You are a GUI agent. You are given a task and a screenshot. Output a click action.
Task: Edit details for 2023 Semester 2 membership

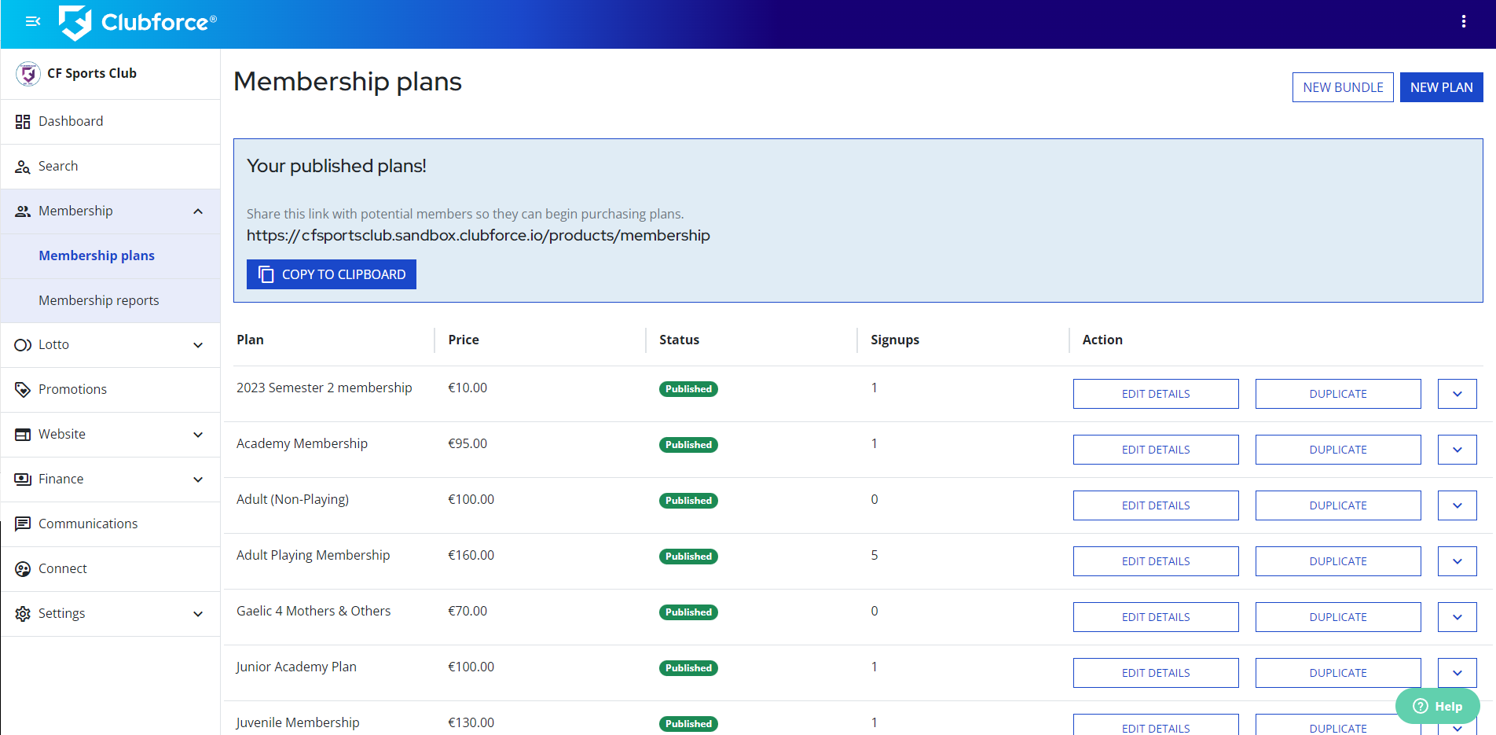click(1156, 394)
